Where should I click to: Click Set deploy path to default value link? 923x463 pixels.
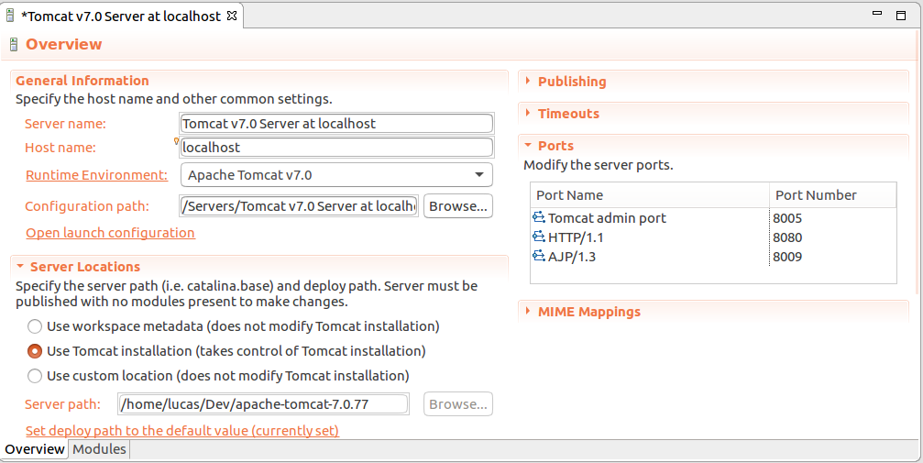click(181, 431)
